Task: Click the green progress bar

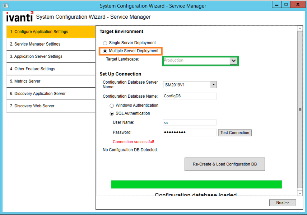Action: (196, 184)
